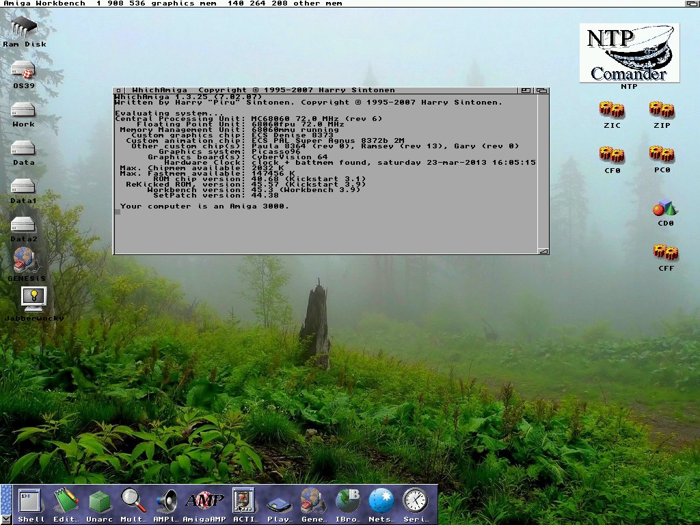Click the CFF gears icon
This screenshot has height=525, width=700.
pos(665,252)
